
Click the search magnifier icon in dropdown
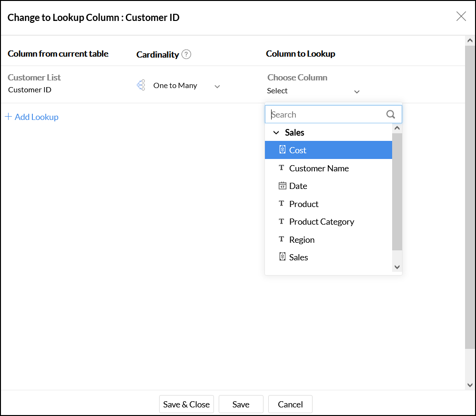[391, 114]
